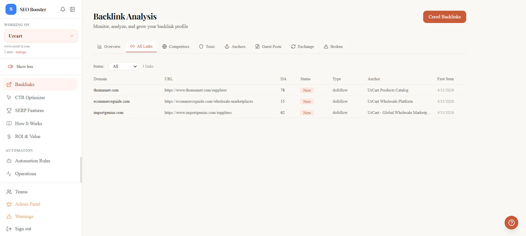
Task: Open the importgenius.com suppliers URL
Action: coord(198,113)
